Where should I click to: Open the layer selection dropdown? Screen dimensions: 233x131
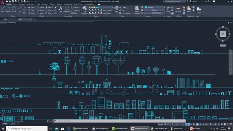click(101, 7)
